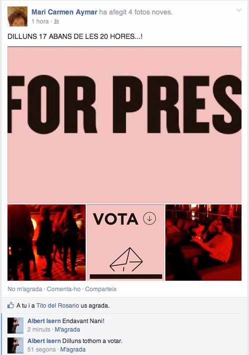Viewport: 249px width, 355px height.
Task: Click the ballot envelope icon in VOTA image
Action: click(x=126, y=259)
